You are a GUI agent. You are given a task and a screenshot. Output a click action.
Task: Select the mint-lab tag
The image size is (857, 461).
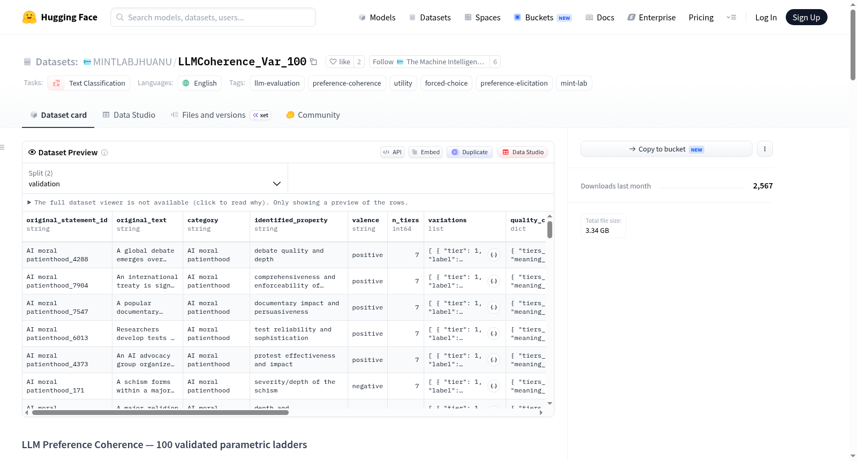coord(574,83)
